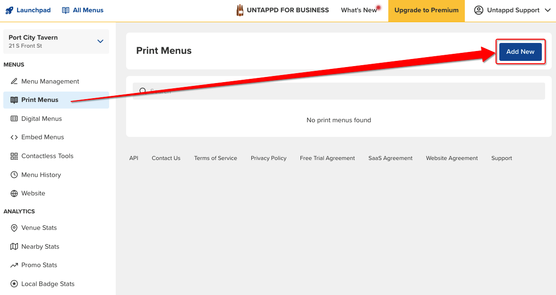Click the Nearby Stats map icon

coord(14,246)
